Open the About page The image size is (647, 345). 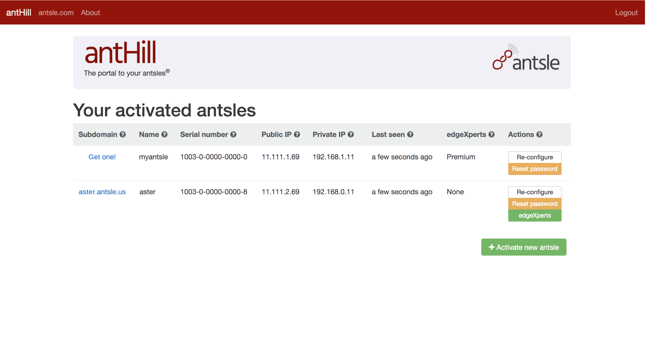pyautogui.click(x=90, y=12)
